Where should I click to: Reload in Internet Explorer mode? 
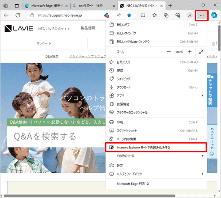[156, 147]
